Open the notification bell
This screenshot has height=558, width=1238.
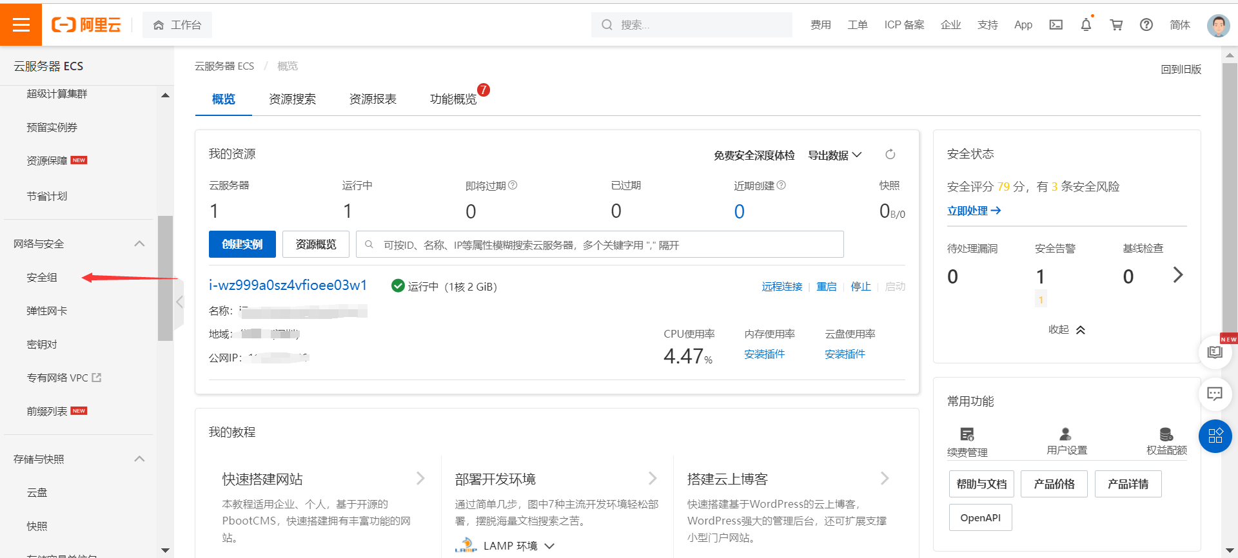point(1086,25)
